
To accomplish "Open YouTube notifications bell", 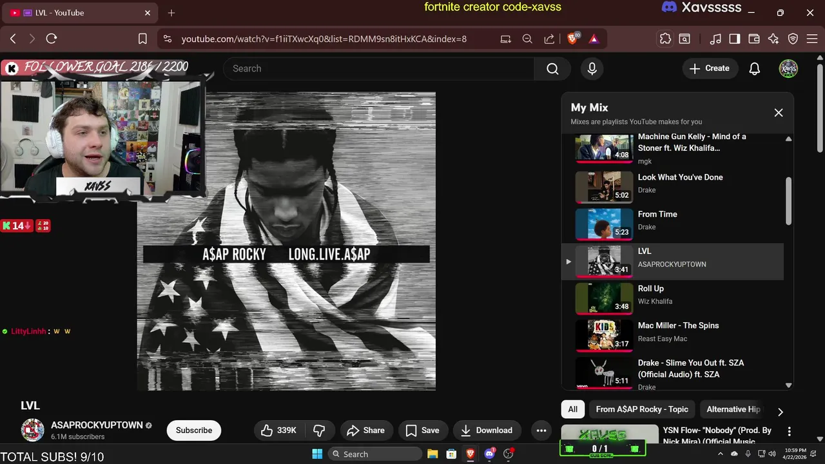I will pos(755,68).
